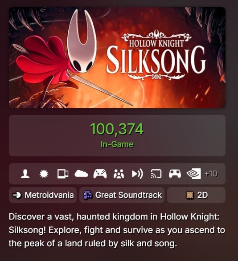The image size is (238, 261).
Task: Click the 100,374 in-game player count
Action: click(117, 129)
